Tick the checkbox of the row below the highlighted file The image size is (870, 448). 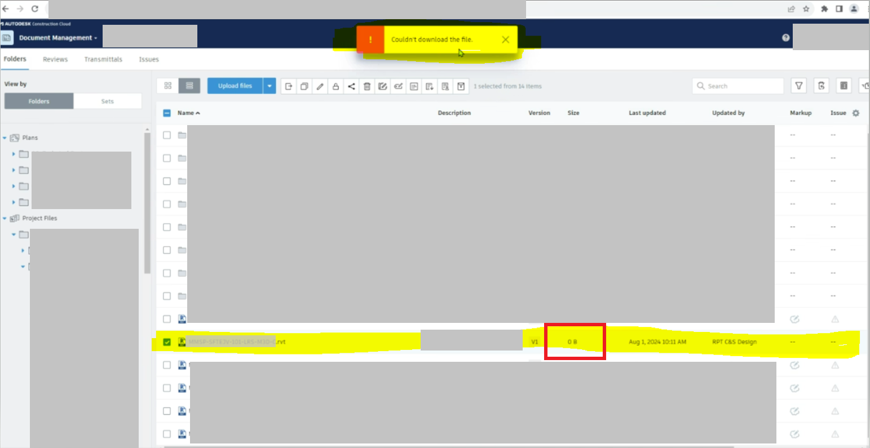pos(167,365)
